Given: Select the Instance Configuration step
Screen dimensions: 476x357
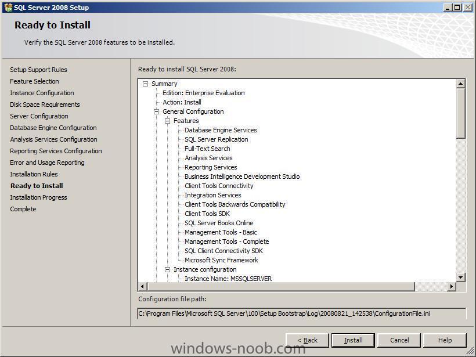Looking at the screenshot, I should pos(42,93).
